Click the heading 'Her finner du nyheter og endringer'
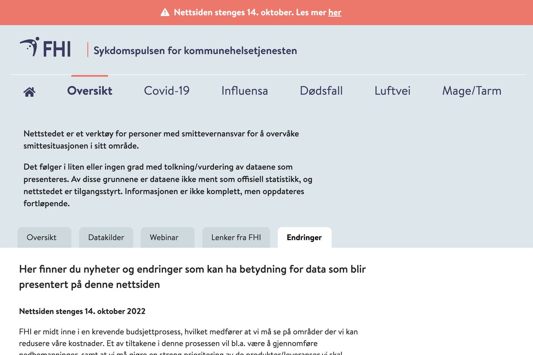Viewport: 533px width, 355px height. click(192, 276)
